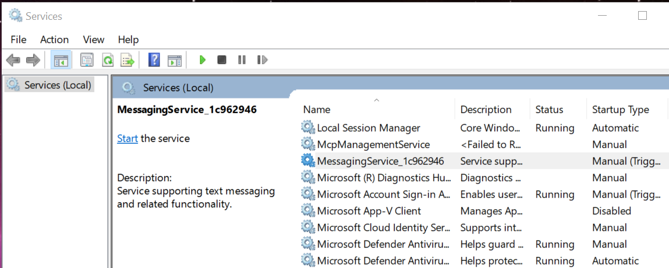Click the Helps protec... description cell
The height and width of the screenshot is (268, 669).
(491, 261)
